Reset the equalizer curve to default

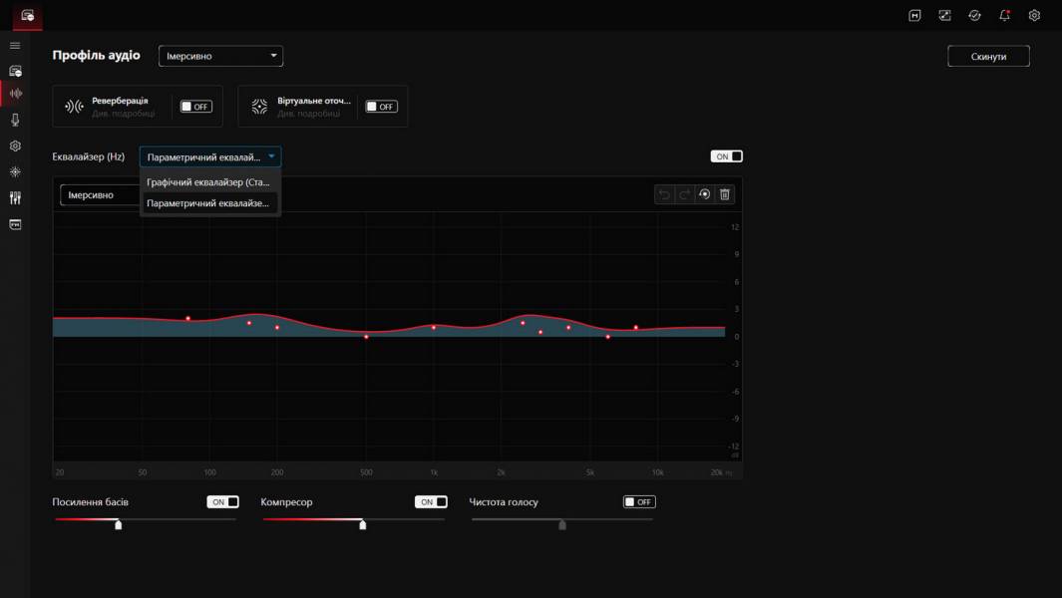pyautogui.click(x=704, y=195)
